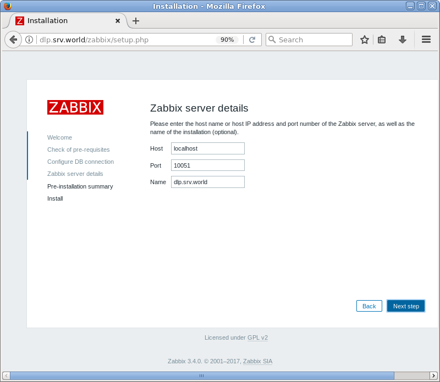Open a new tab with the plus icon
This screenshot has height=382, width=440.
(136, 21)
